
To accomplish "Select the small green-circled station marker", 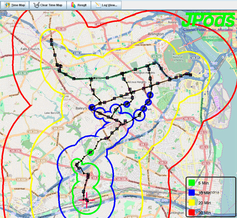I will [x=91, y=152].
